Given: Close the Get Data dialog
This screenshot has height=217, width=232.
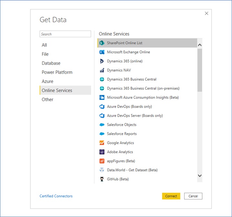Looking at the screenshot, I should point(206,13).
